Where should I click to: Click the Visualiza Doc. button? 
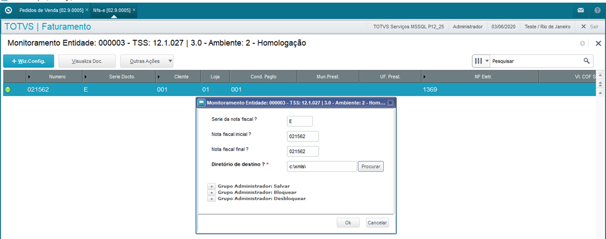point(87,61)
